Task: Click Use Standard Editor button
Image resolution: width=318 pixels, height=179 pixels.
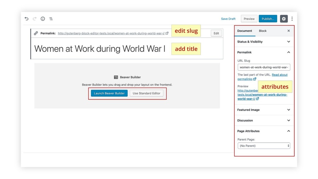Action: tap(147, 93)
